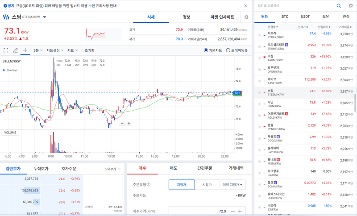357x216 pixels.
Task: Favorite star for 비쓰리 B3 row
Action: coord(259,208)
